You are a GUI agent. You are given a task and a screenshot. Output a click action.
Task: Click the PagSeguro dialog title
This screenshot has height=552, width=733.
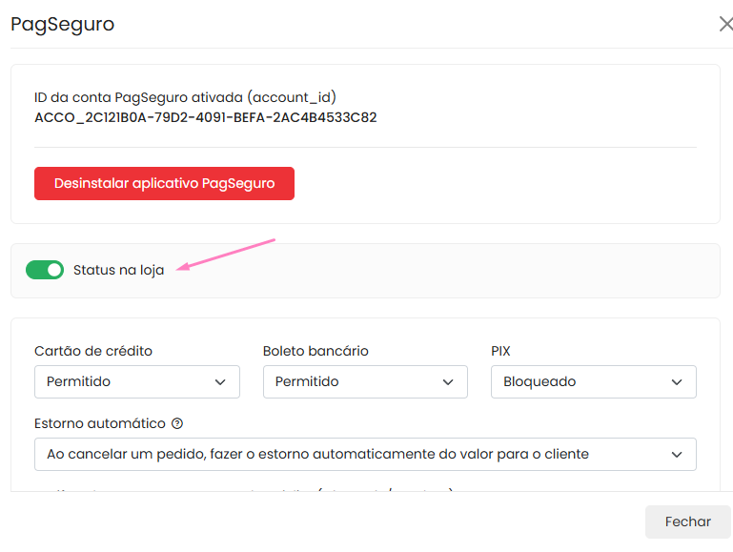tap(63, 24)
